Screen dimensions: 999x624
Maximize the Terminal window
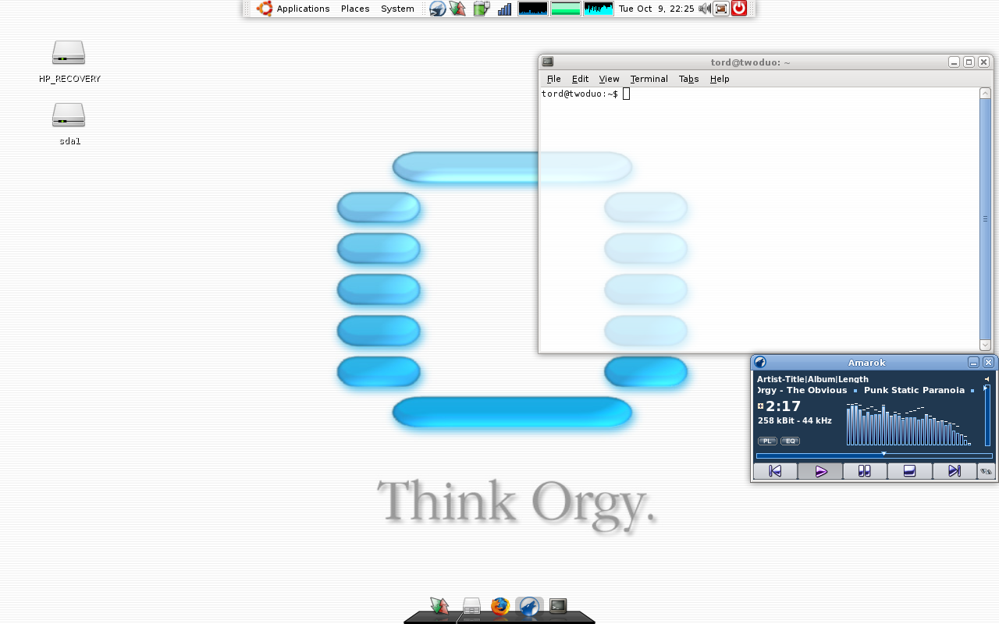[969, 62]
